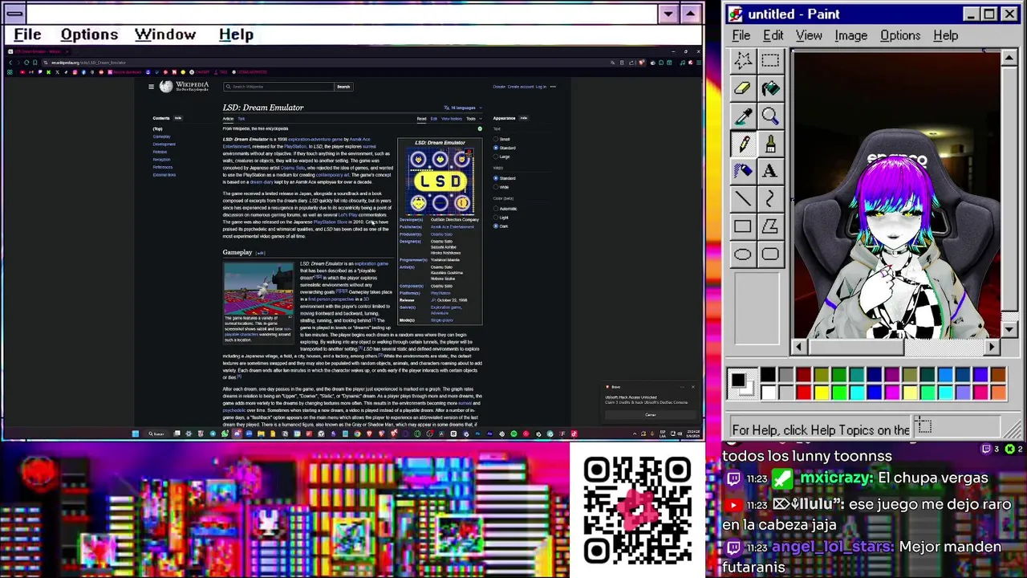Switch to the Wikipedia Talk tab

coord(242,119)
